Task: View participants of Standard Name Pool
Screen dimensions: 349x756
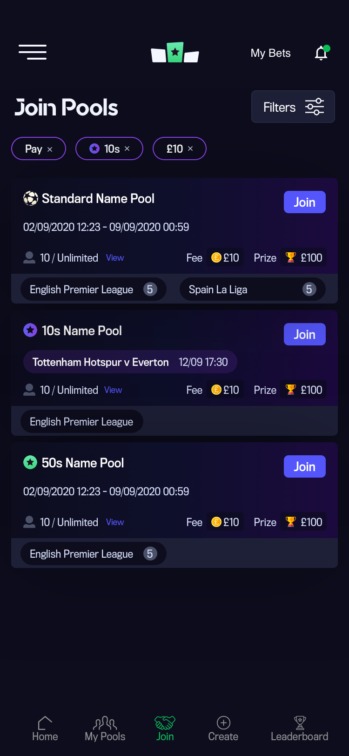Action: [x=115, y=258]
